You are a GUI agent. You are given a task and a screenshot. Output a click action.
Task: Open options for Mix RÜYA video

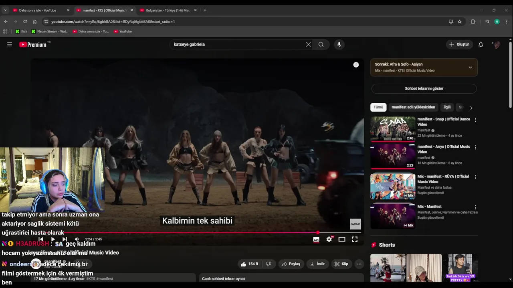pyautogui.click(x=476, y=177)
